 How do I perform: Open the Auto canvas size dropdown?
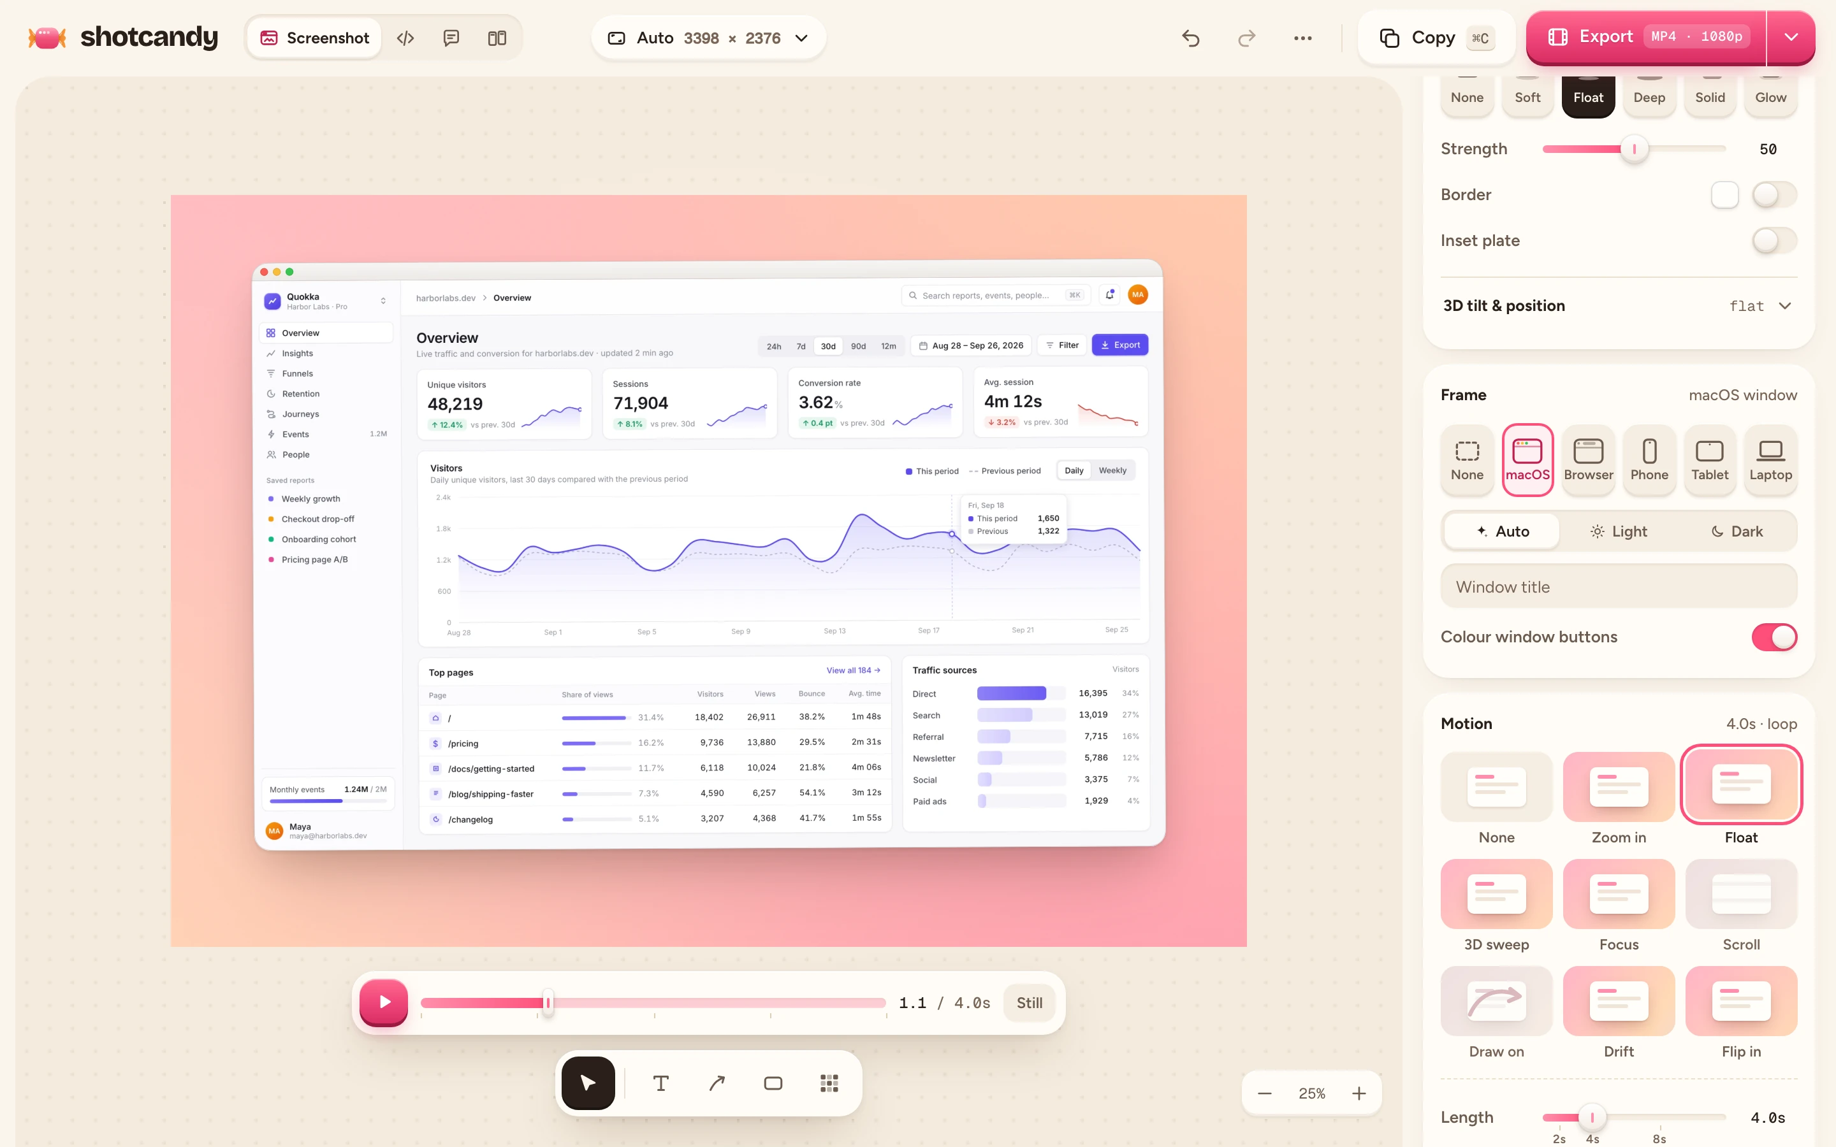708,38
